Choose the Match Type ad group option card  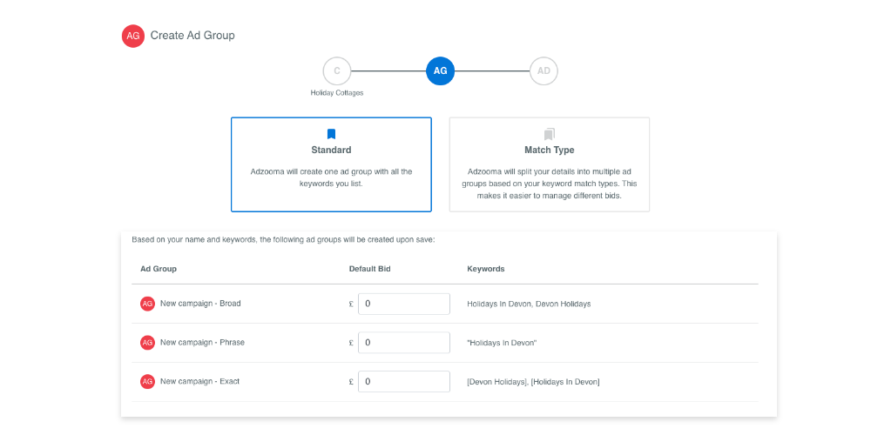tap(550, 164)
